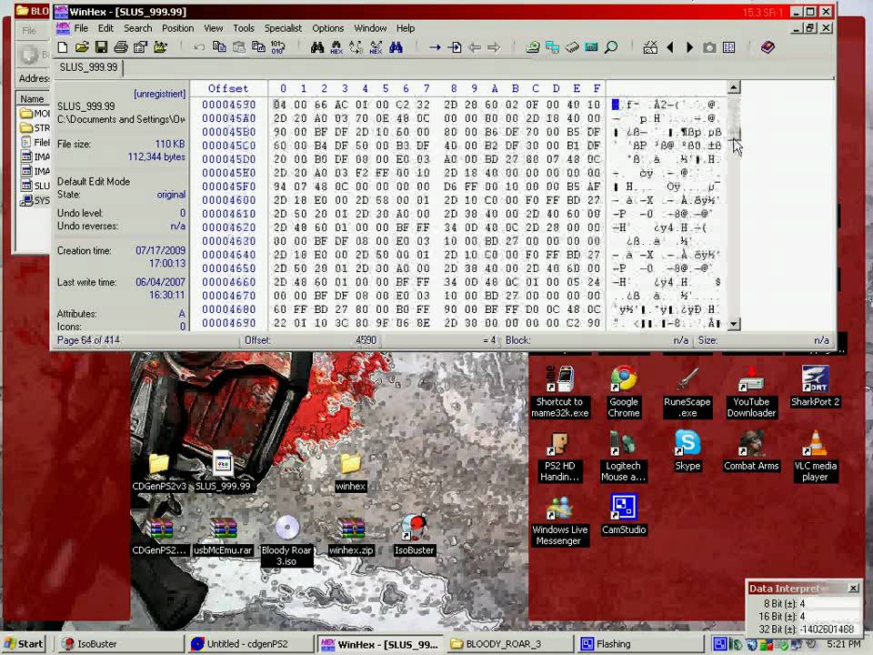Open the Tools menu
This screenshot has height=655, width=873.
pyautogui.click(x=244, y=28)
